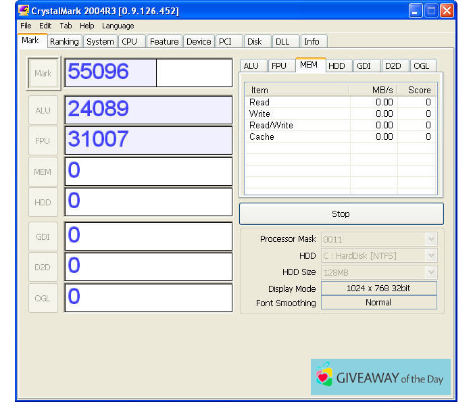Switch to the Ranking tab
The height and width of the screenshot is (402, 473).
[x=64, y=42]
